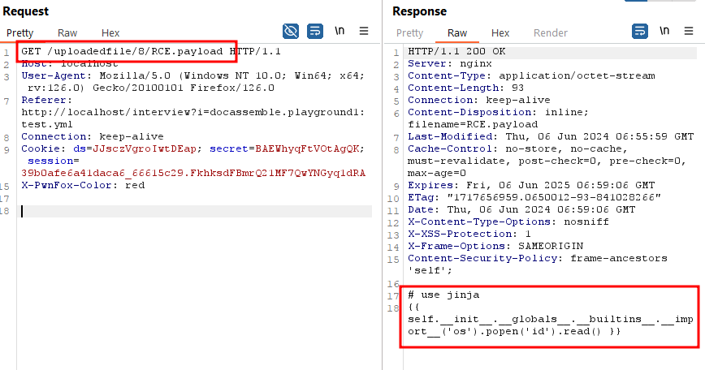The image size is (705, 370).
Task: Toggle hidden characters icon in Request pane
Action: pos(291,32)
